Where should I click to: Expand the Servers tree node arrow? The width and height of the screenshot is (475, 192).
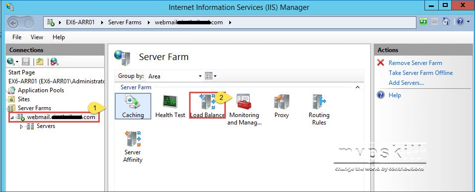(x=21, y=127)
